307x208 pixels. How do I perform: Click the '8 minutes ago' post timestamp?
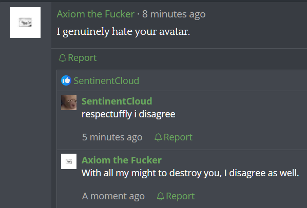pyautogui.click(x=174, y=14)
